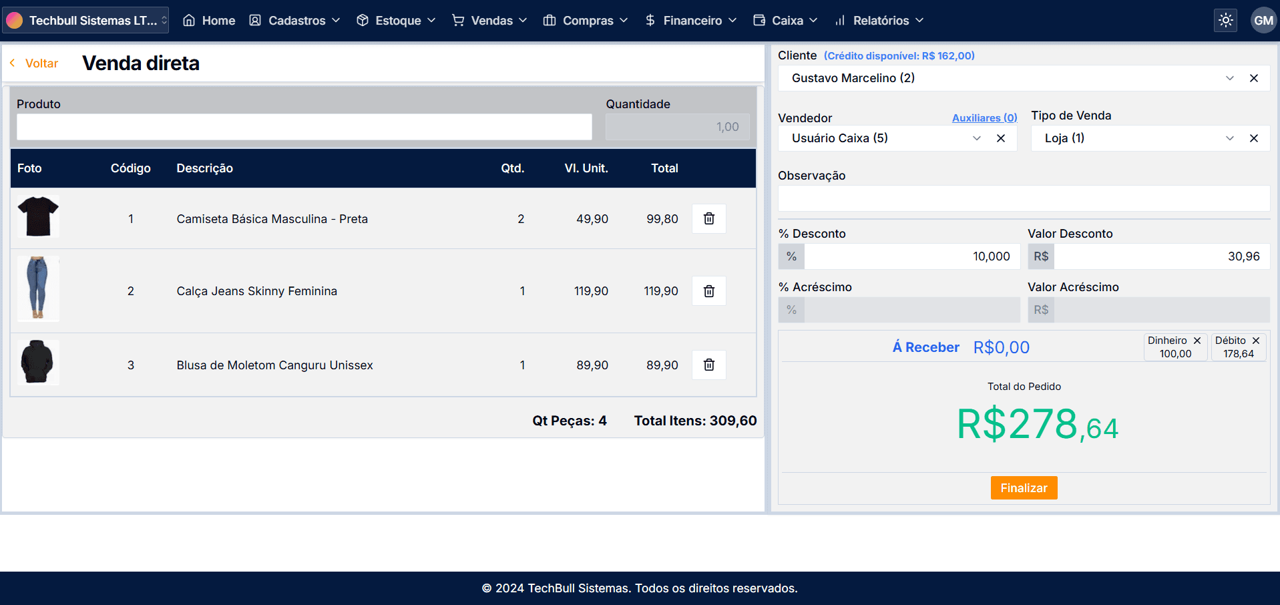Delete the Camiseta Básica Masculina item

pyautogui.click(x=708, y=219)
